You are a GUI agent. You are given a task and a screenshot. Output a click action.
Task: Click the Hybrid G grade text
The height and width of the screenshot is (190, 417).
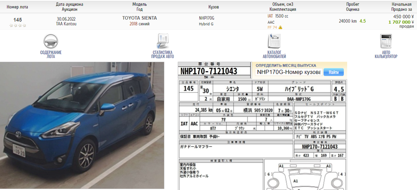point(206,24)
